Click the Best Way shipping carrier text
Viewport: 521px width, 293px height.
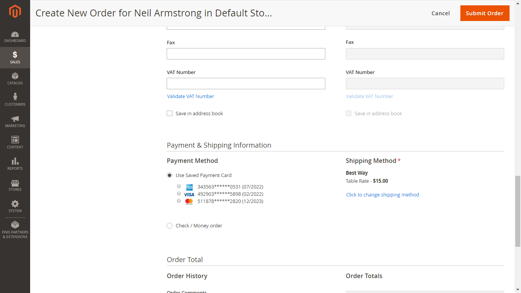tap(357, 173)
